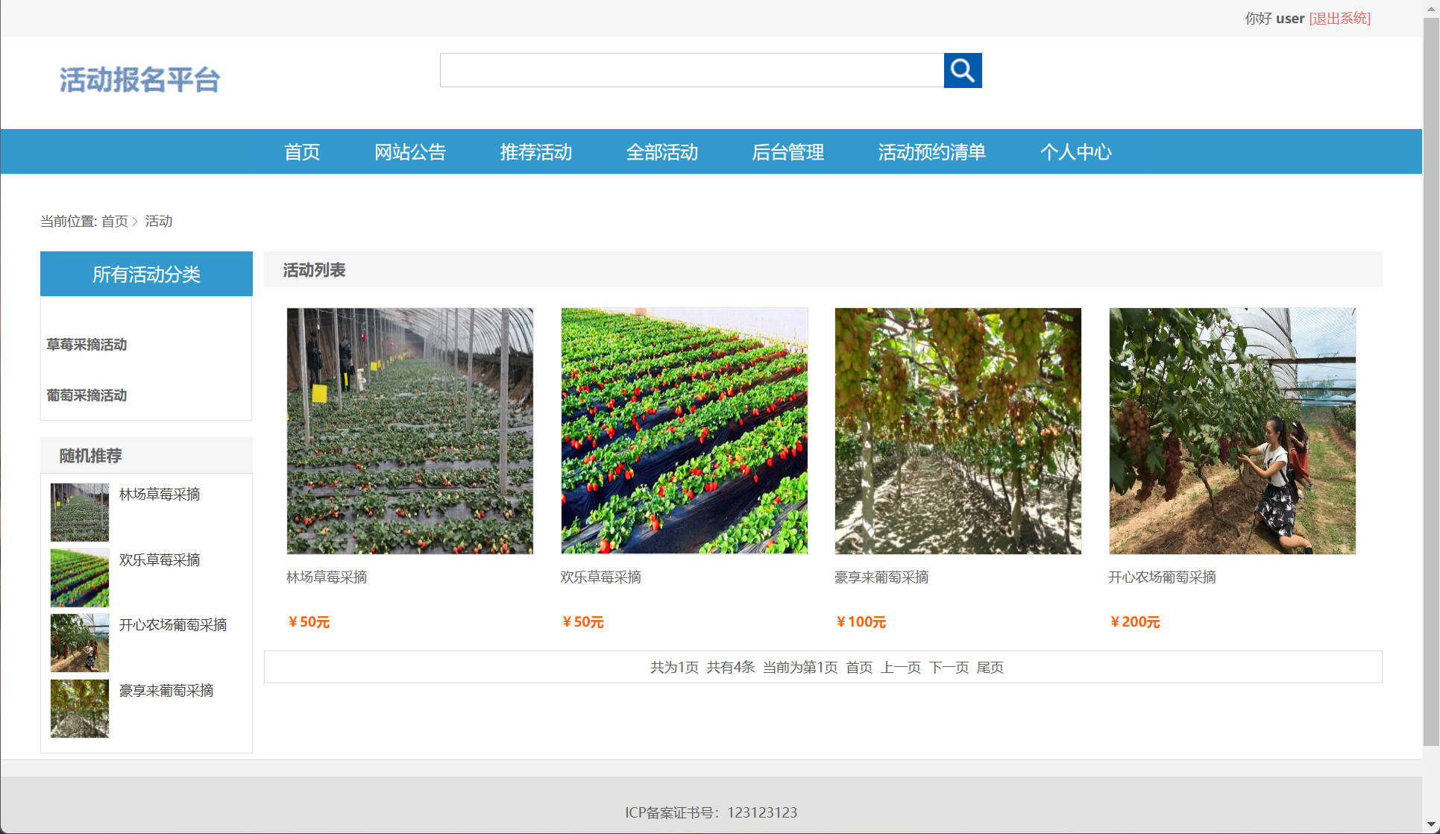Screen dimensions: 1440x834
Task: Open the 活动预约清单 menu item
Action: click(931, 151)
